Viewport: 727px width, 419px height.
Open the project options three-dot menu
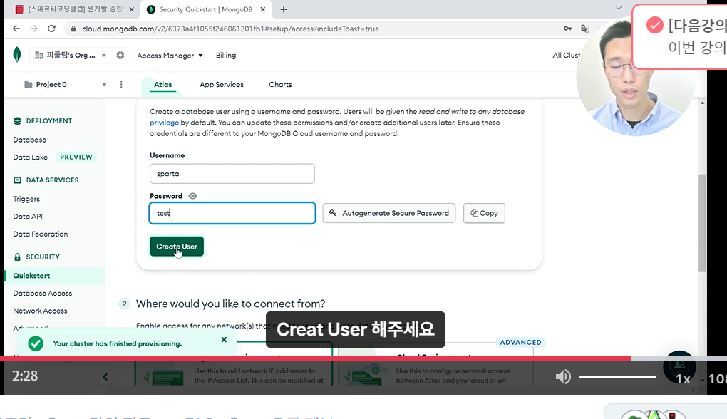(121, 84)
